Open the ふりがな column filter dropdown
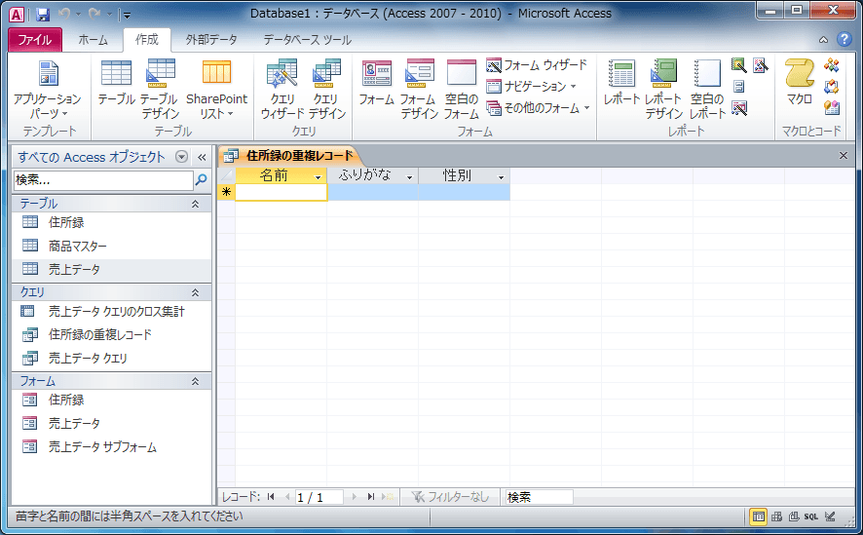863x535 pixels. pyautogui.click(x=409, y=177)
